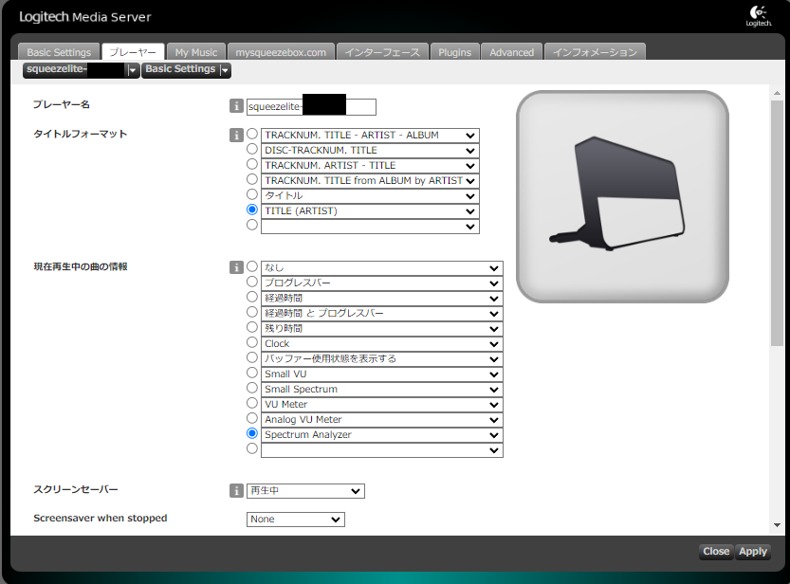
Task: Choose the なし radio button
Action: tap(252, 266)
